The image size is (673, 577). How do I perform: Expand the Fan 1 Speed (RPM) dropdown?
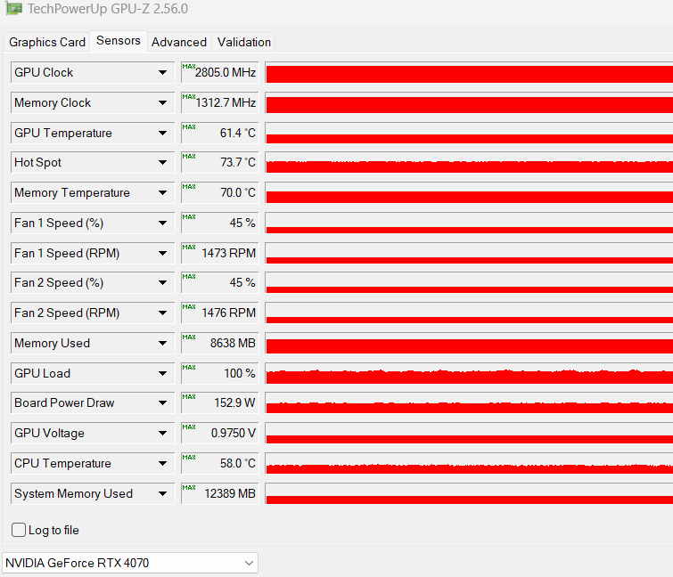162,254
